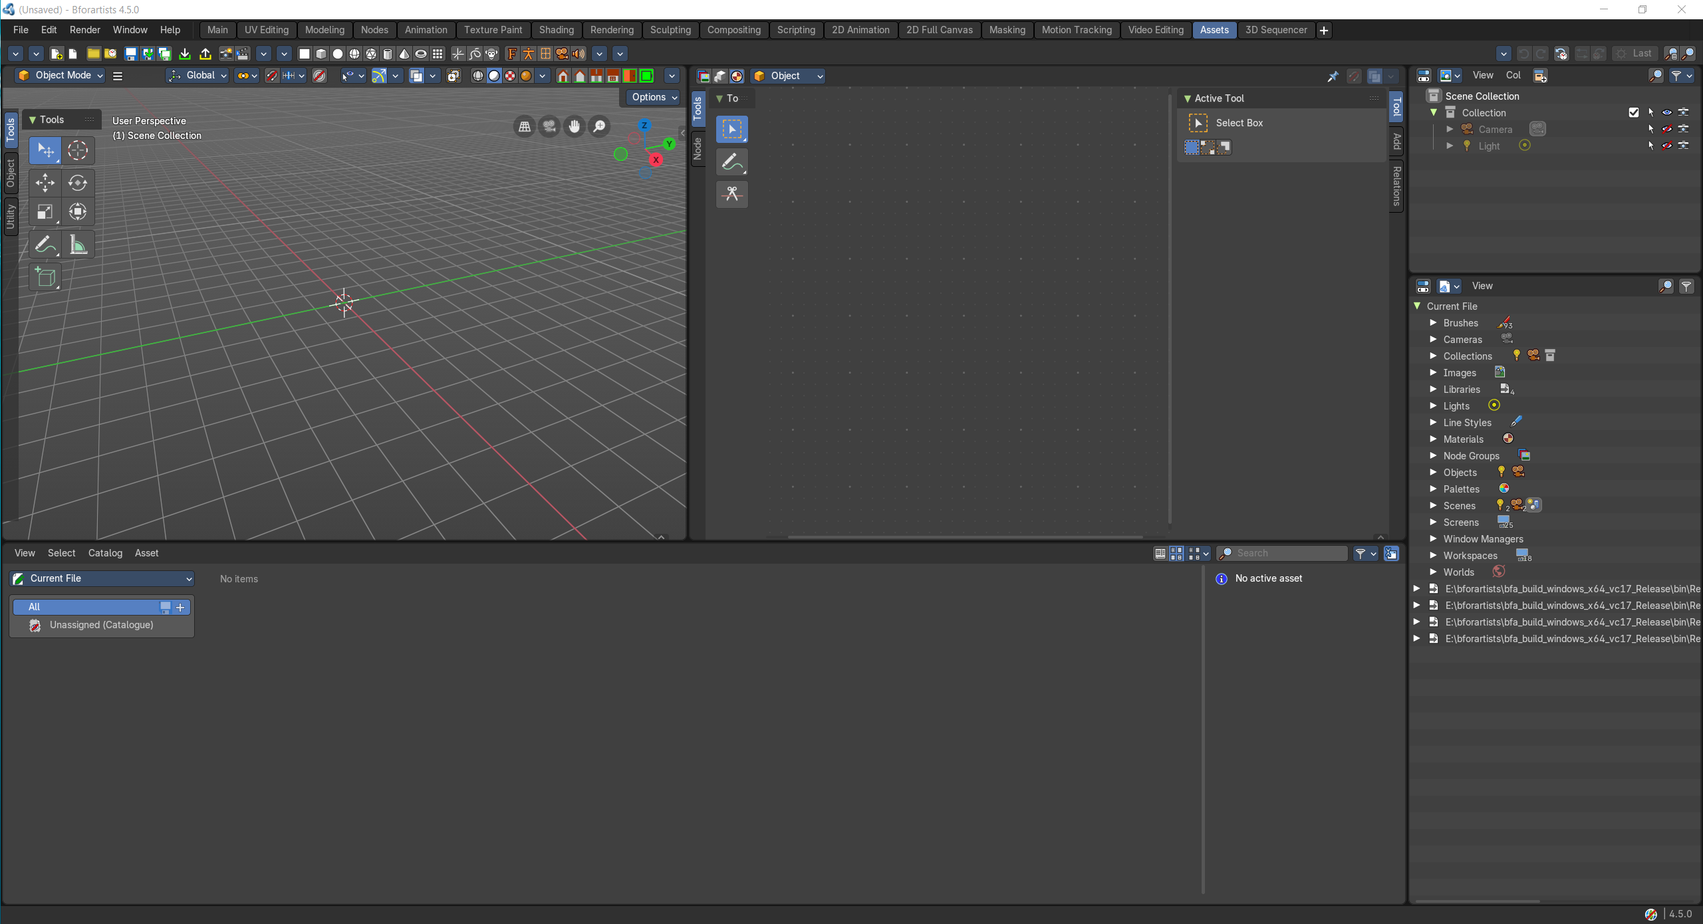Select the Rotate tool icon
1703x924 pixels.
pos(78,182)
